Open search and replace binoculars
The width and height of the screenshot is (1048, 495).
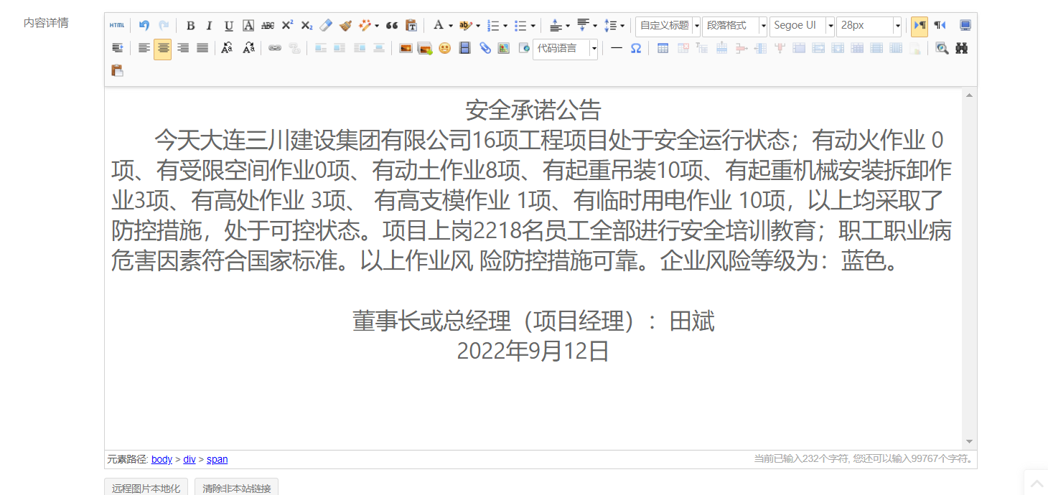click(962, 48)
